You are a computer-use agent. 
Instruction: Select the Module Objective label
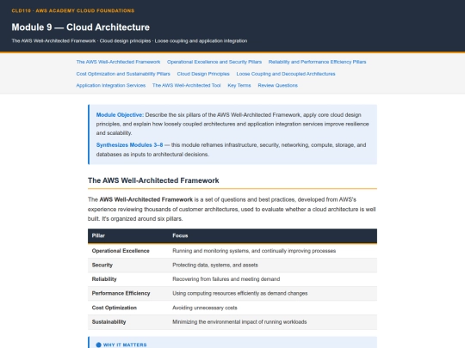[120, 115]
